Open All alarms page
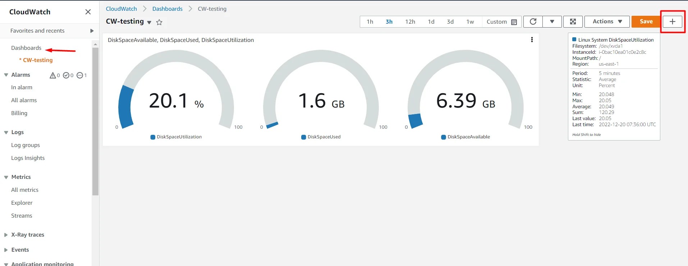The width and height of the screenshot is (688, 266). [24, 100]
